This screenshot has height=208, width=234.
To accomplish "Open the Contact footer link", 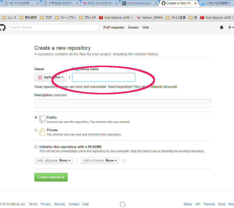I will (x=74, y=204).
